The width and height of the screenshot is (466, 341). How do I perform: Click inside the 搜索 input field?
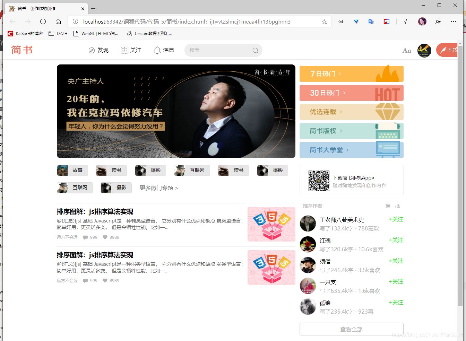coord(215,50)
